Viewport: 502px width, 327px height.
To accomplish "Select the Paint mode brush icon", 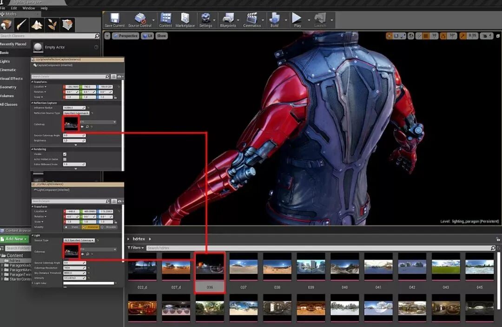I will [x=22, y=25].
